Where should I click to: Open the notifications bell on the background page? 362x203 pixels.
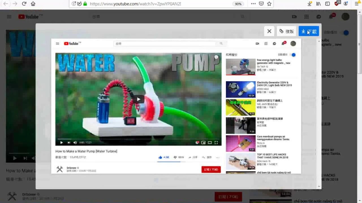click(x=331, y=16)
